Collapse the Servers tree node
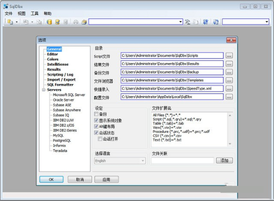The height and width of the screenshot is (201, 274). click(x=44, y=90)
